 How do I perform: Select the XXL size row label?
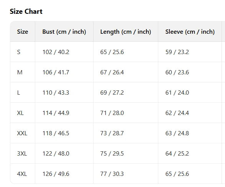click(22, 133)
